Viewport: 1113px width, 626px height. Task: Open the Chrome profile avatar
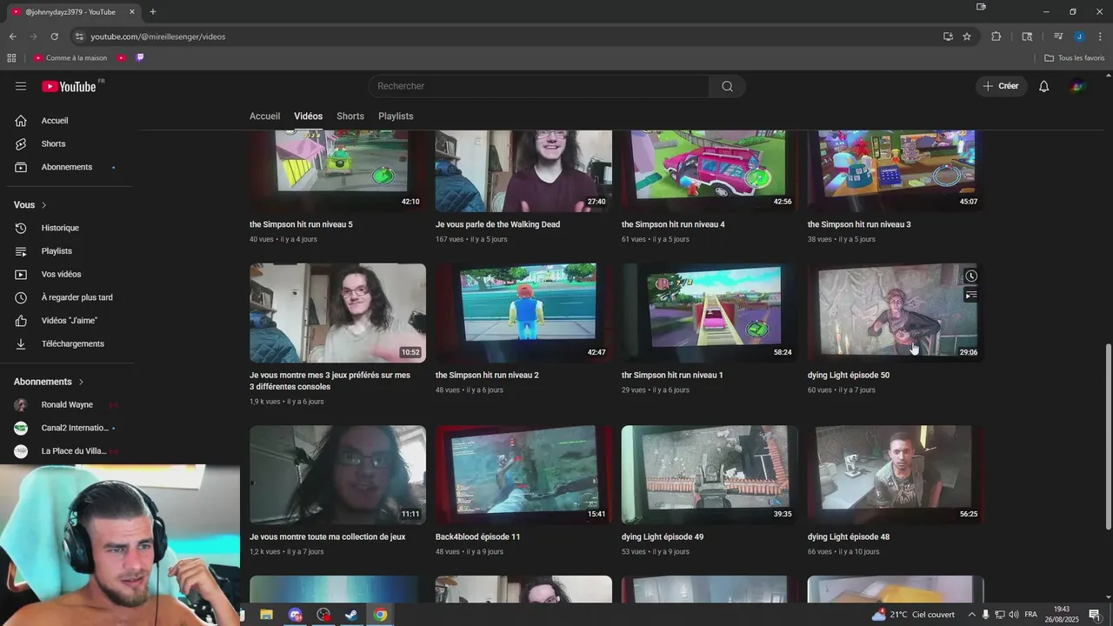click(x=1079, y=37)
